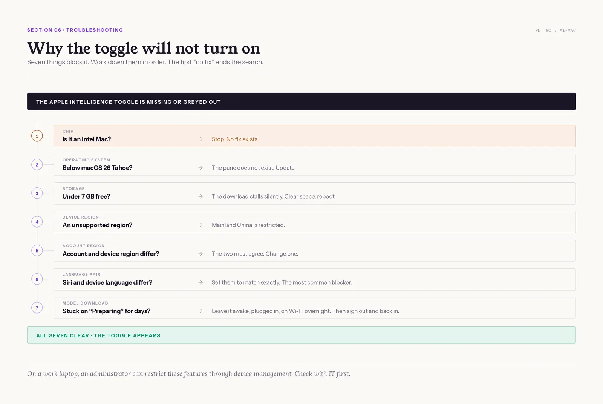Click the step 6 numbered circle
603x404 pixels.
[x=37, y=279]
